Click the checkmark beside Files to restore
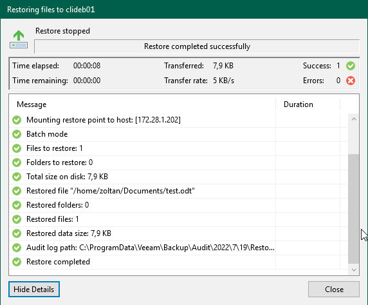The height and width of the screenshot is (305, 368). (17, 148)
